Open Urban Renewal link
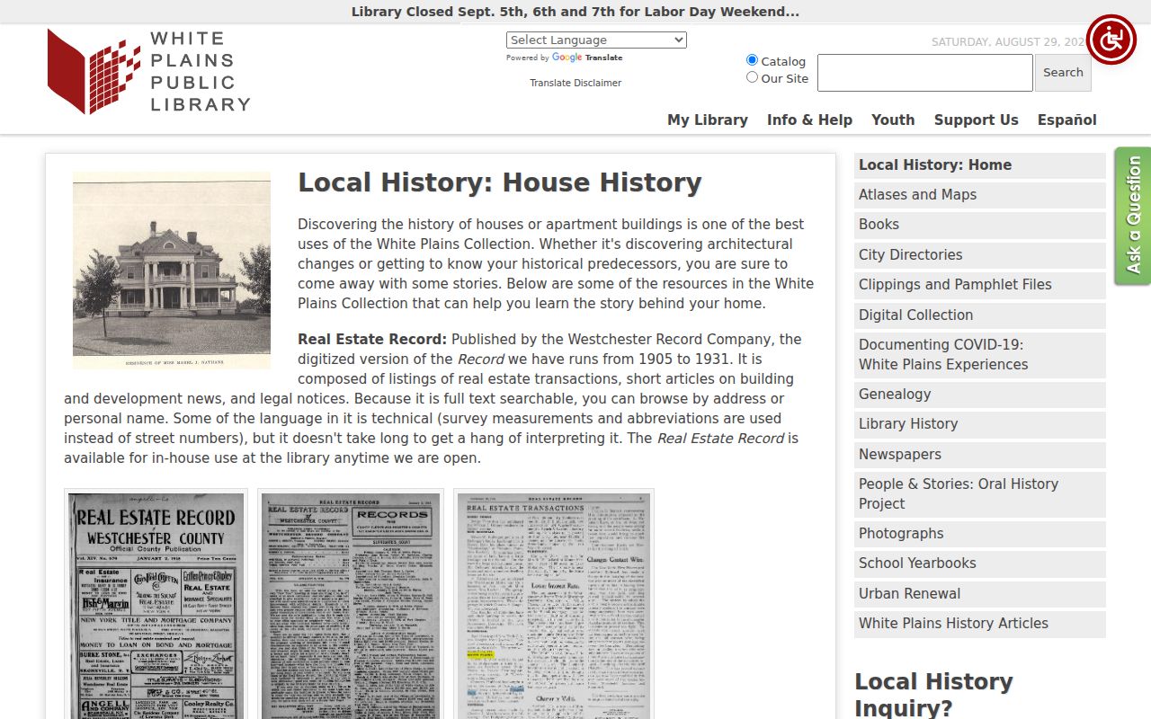 [x=980, y=594]
